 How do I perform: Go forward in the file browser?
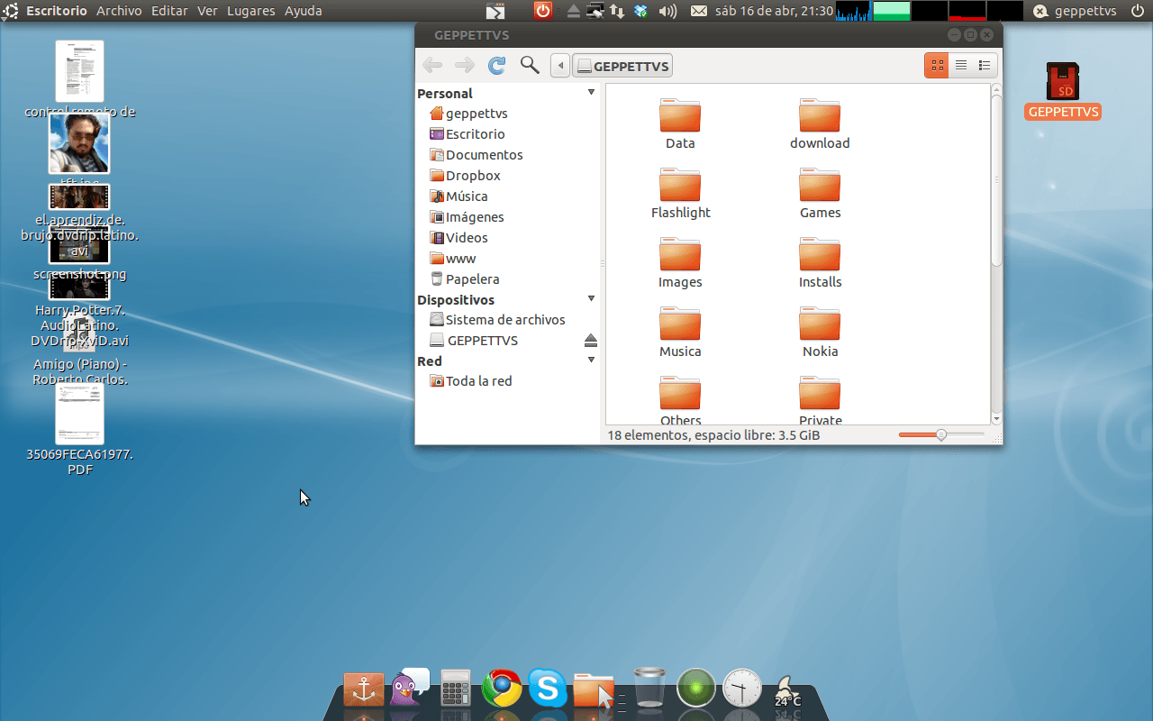point(465,65)
